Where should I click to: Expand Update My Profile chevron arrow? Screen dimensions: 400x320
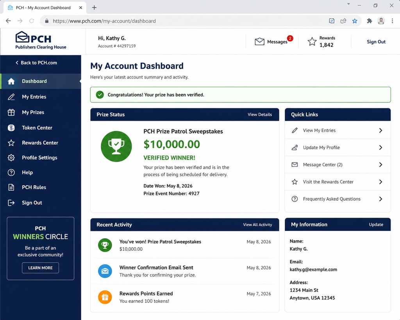[380, 147]
